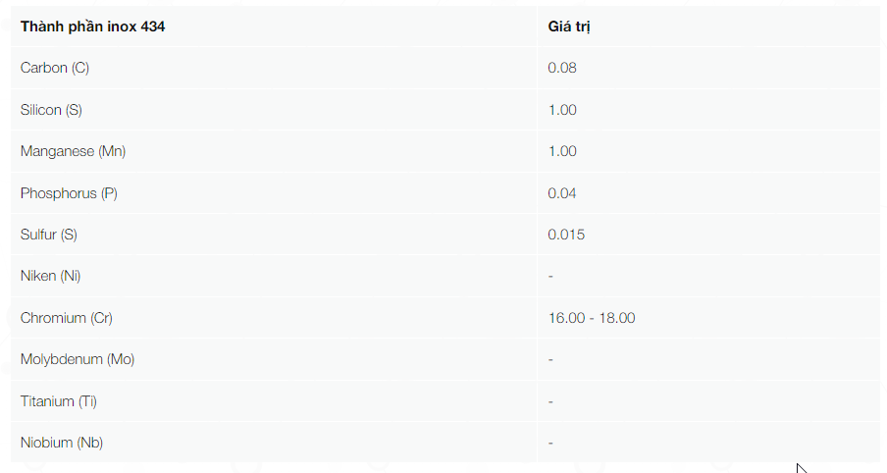
Task: Click the dash value in the Niken row
Action: (x=550, y=276)
